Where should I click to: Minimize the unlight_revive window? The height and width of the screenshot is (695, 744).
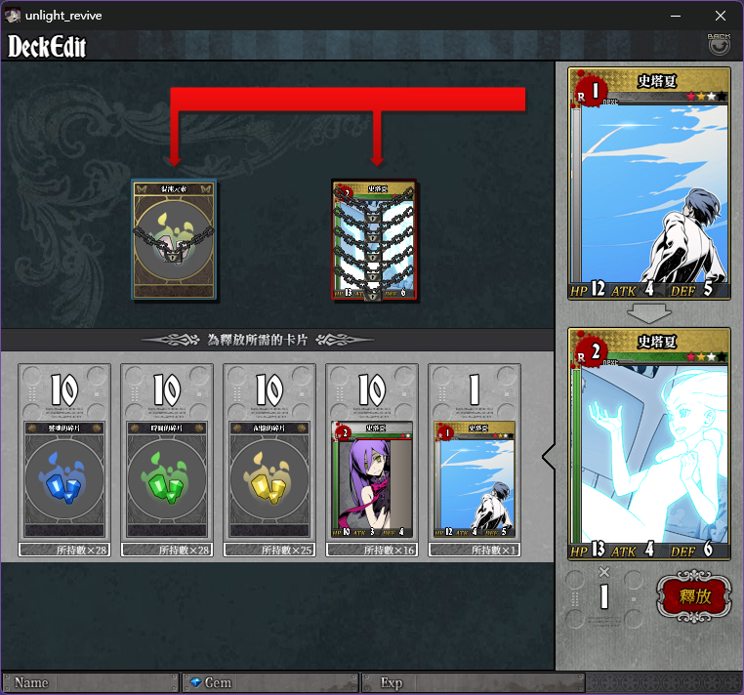click(676, 16)
